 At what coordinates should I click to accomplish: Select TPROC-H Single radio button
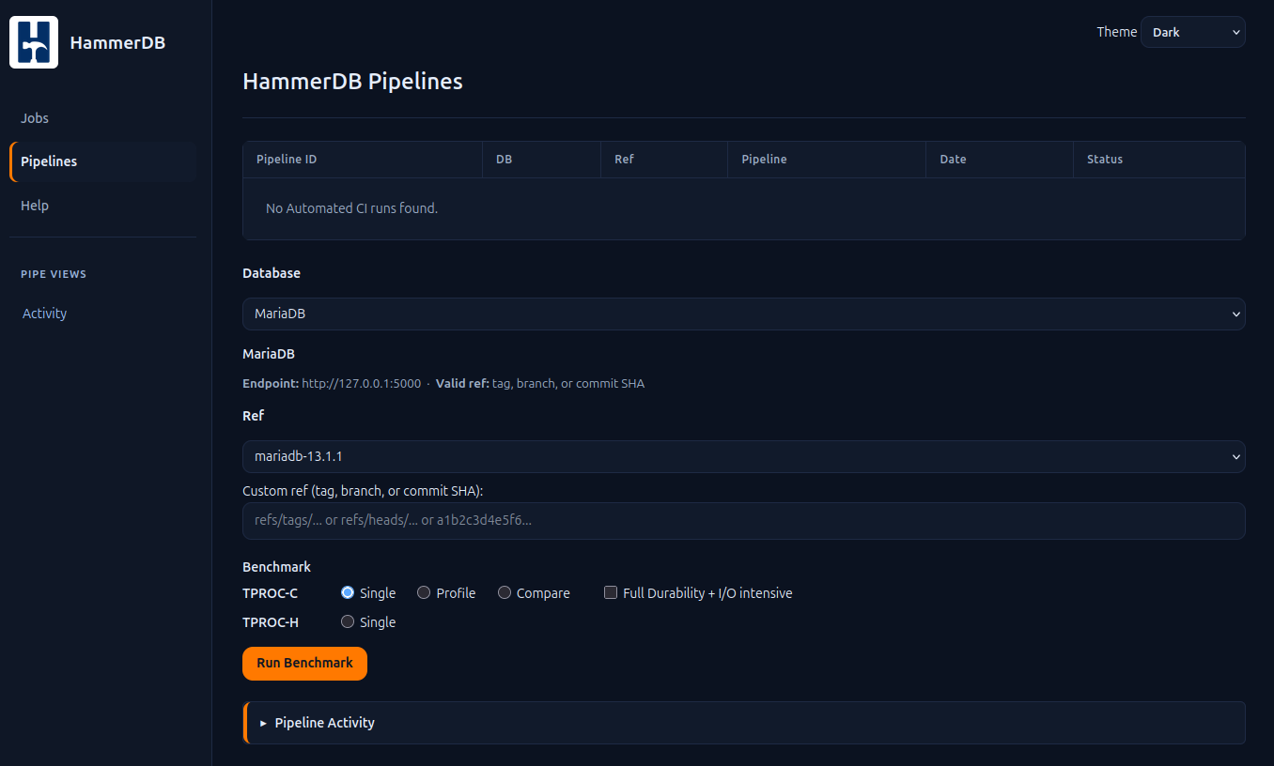348,621
